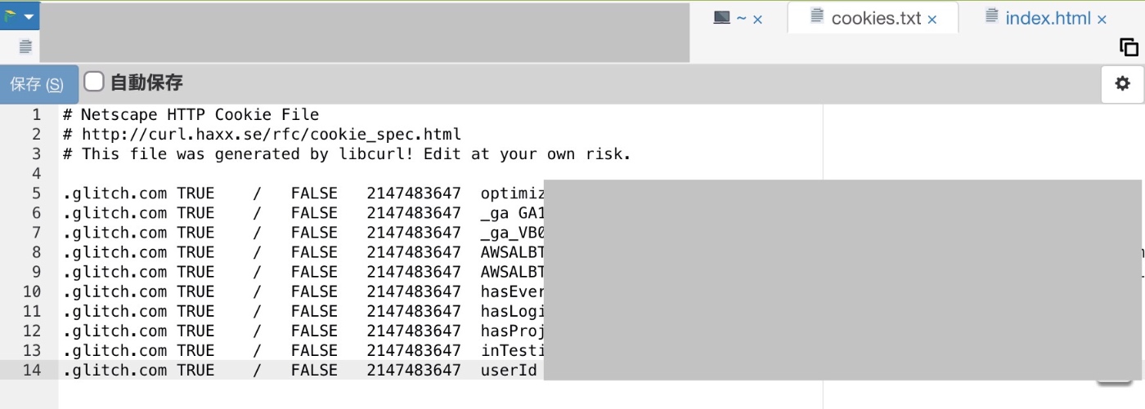Close the index.html tab

click(x=1102, y=20)
